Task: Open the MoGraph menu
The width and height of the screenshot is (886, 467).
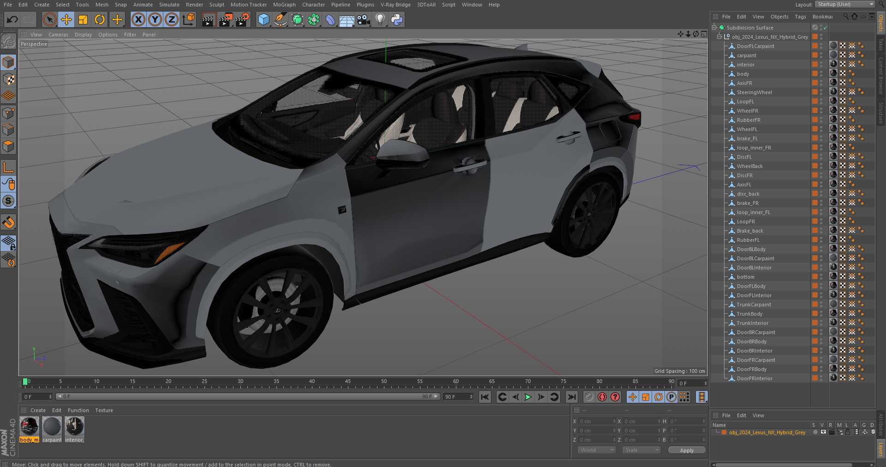Action: tap(284, 5)
